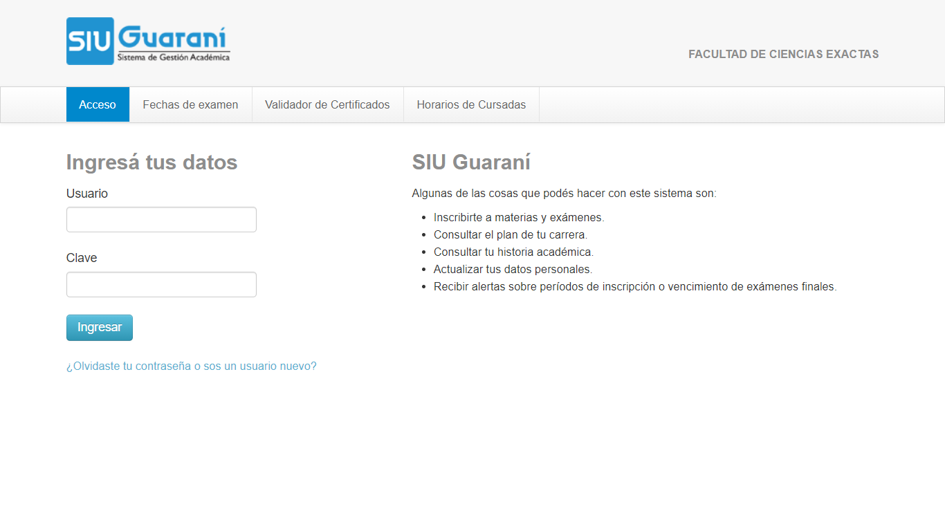Click 'Actualizar tus datos personales' item
The image size is (945, 531).
[x=513, y=269]
